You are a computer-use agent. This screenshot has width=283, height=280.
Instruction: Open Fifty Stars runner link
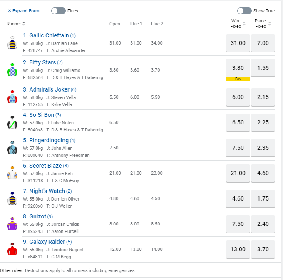pyautogui.click(x=42, y=62)
